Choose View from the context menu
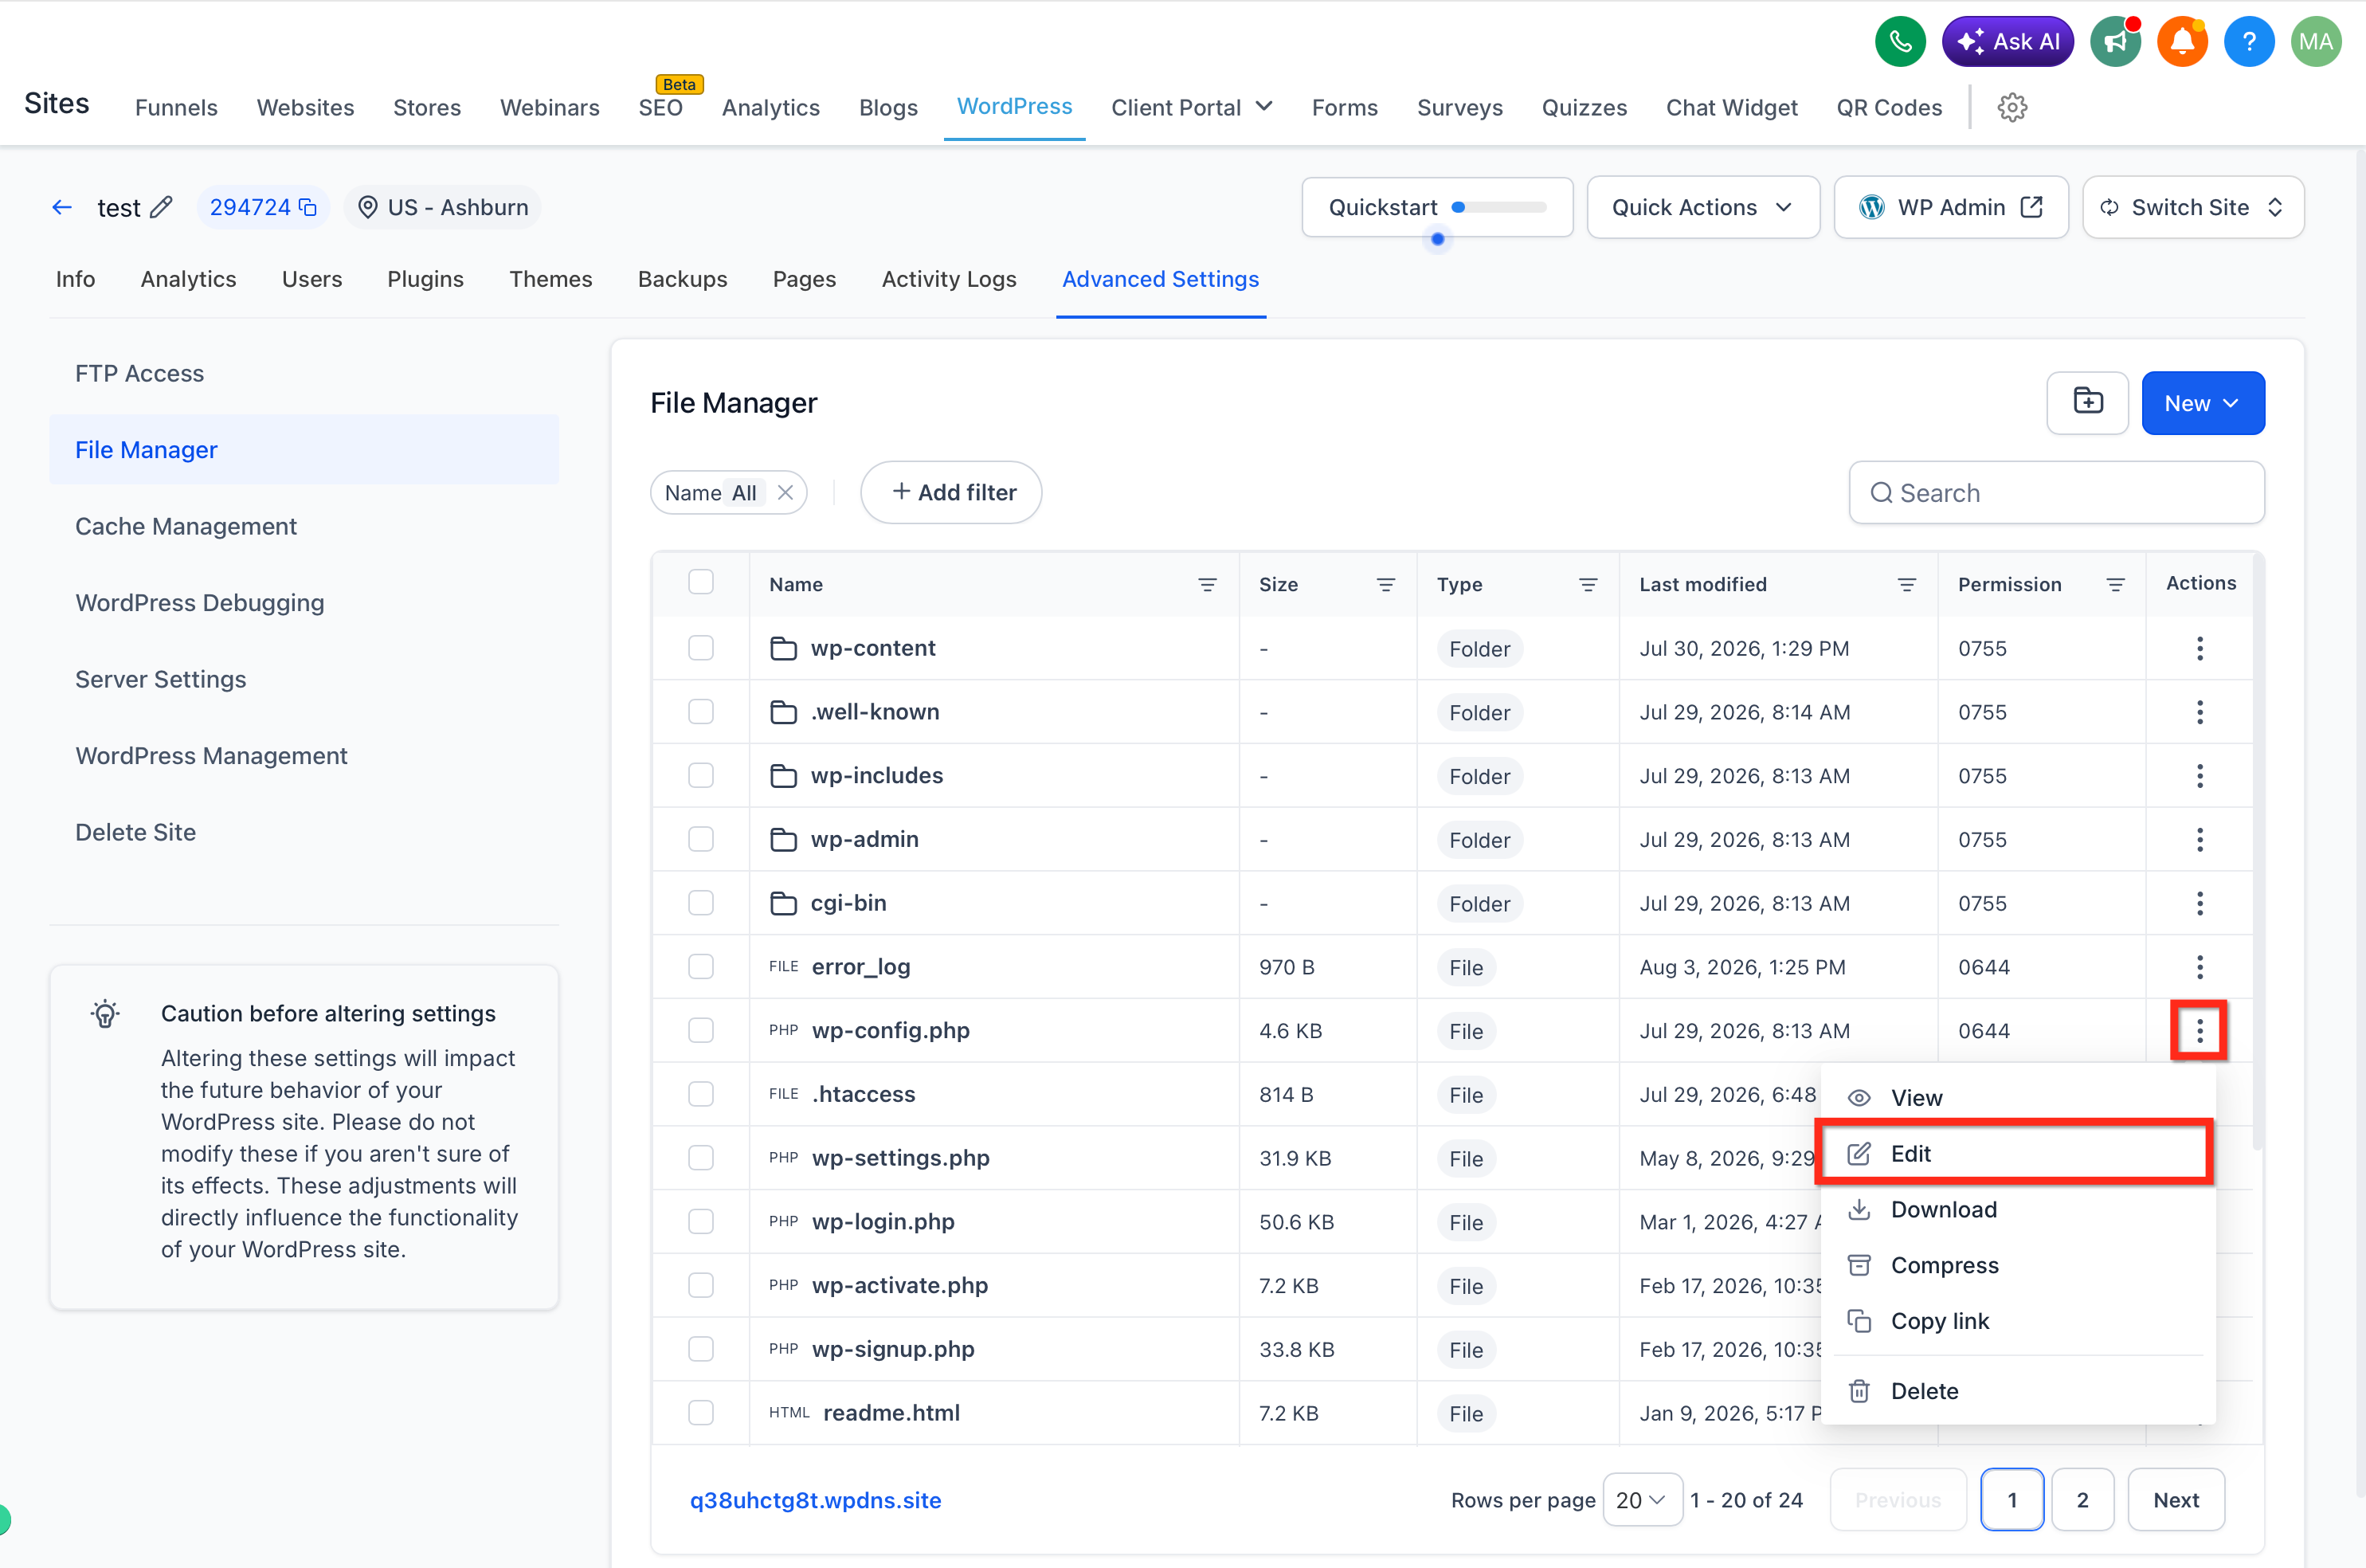The height and width of the screenshot is (1568, 2366). [2017, 1098]
